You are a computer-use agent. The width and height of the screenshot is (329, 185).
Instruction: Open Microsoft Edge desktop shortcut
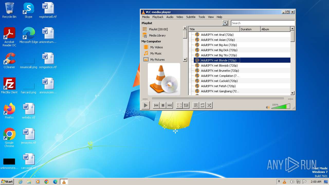point(29,35)
